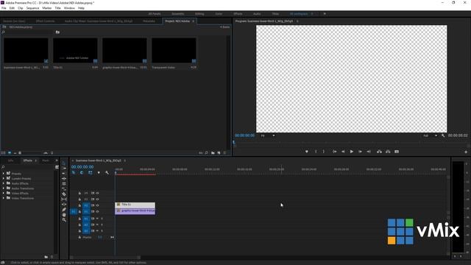Expand the Lumetri Presets folder

[3, 178]
